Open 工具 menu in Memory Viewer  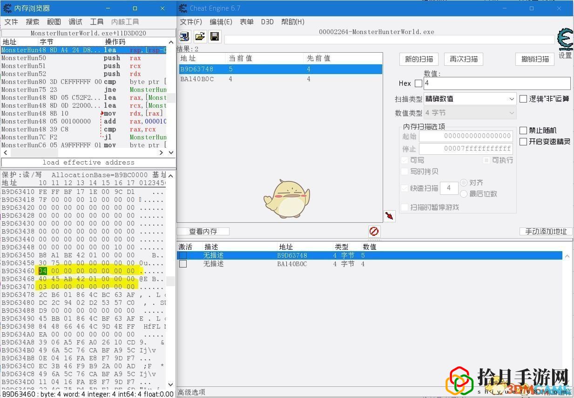coord(97,22)
